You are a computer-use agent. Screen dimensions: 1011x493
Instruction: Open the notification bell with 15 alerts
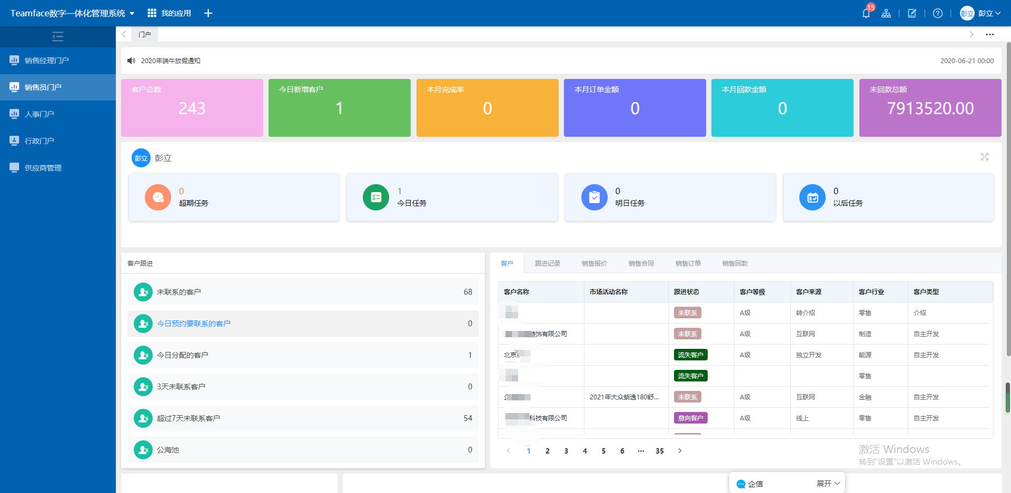(866, 13)
